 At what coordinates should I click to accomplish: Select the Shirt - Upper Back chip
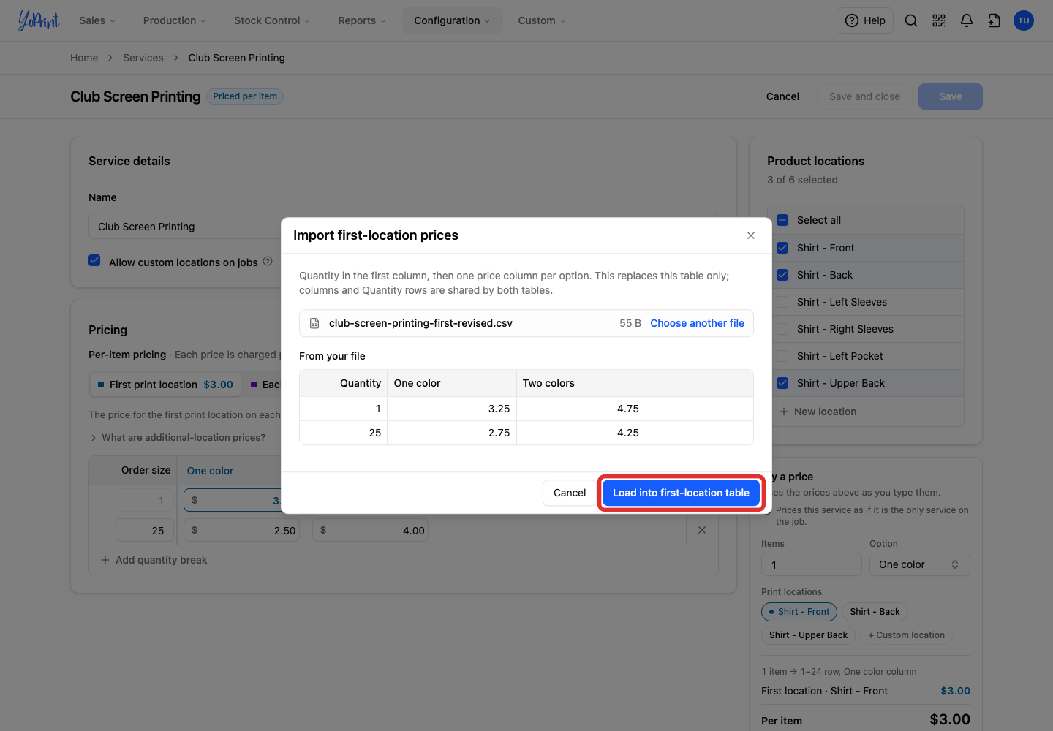[x=808, y=635]
